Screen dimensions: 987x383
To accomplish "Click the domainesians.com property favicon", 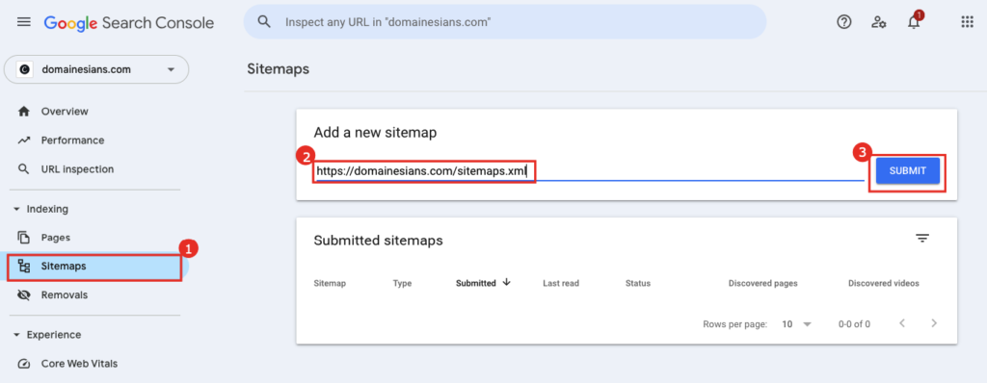I will pyautogui.click(x=24, y=70).
